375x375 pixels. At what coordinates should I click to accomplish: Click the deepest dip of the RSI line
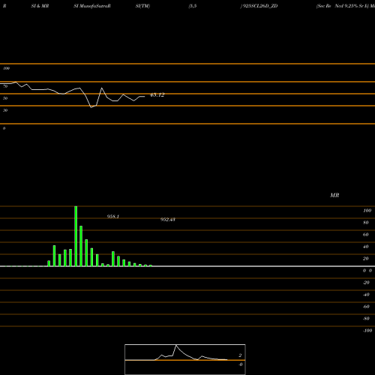pyautogui.click(x=91, y=107)
